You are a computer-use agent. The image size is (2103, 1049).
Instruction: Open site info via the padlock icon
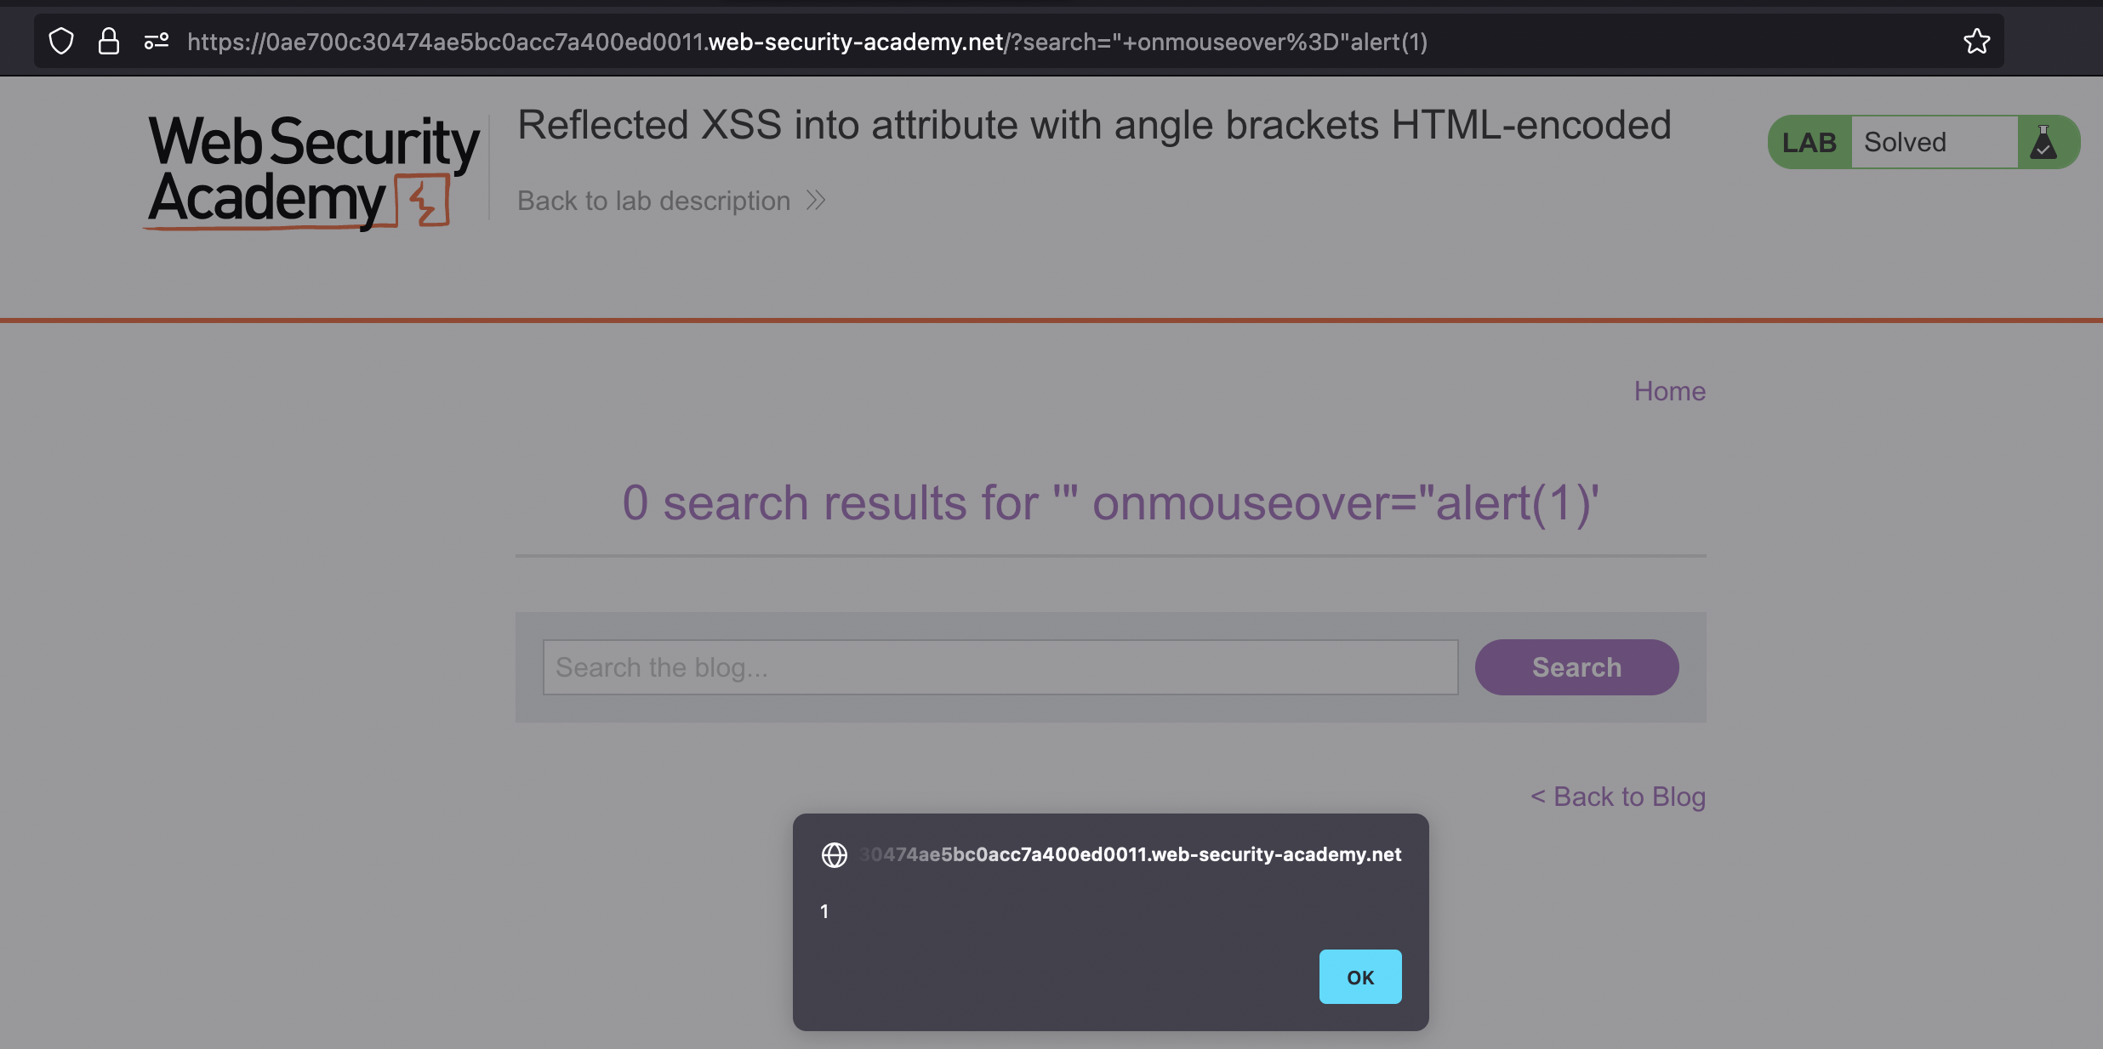point(108,41)
